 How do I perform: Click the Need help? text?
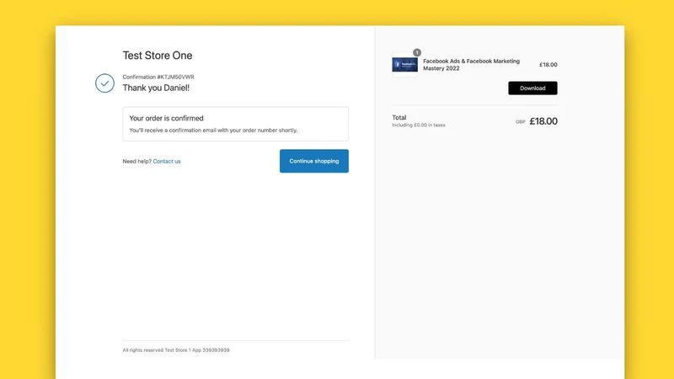pyautogui.click(x=136, y=161)
